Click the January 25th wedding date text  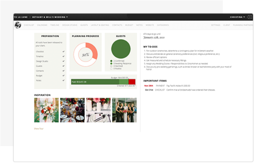pyautogui.click(x=154, y=38)
